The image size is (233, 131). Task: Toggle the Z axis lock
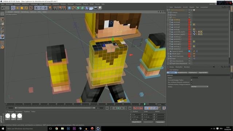point(45,8)
